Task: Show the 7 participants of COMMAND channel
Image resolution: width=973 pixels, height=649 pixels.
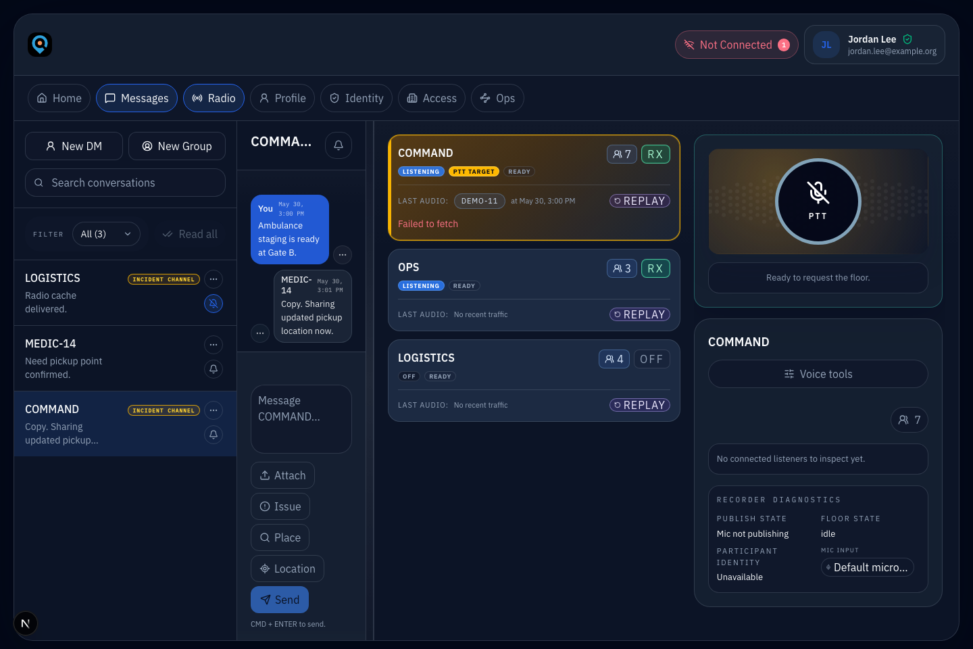Action: 622,154
